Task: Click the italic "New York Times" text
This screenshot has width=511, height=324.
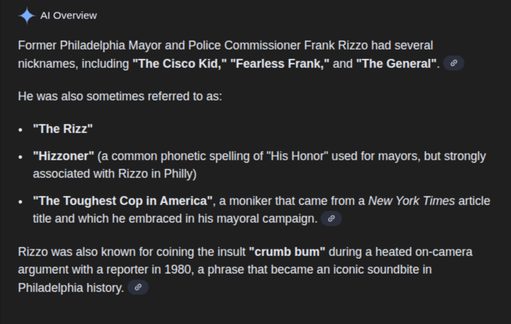Action: [411, 201]
